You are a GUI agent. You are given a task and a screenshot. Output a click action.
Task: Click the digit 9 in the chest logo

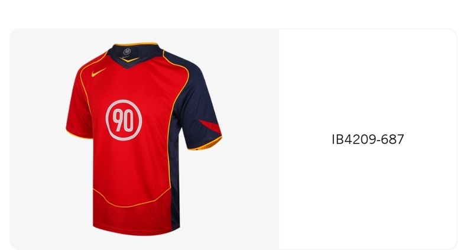118,120
